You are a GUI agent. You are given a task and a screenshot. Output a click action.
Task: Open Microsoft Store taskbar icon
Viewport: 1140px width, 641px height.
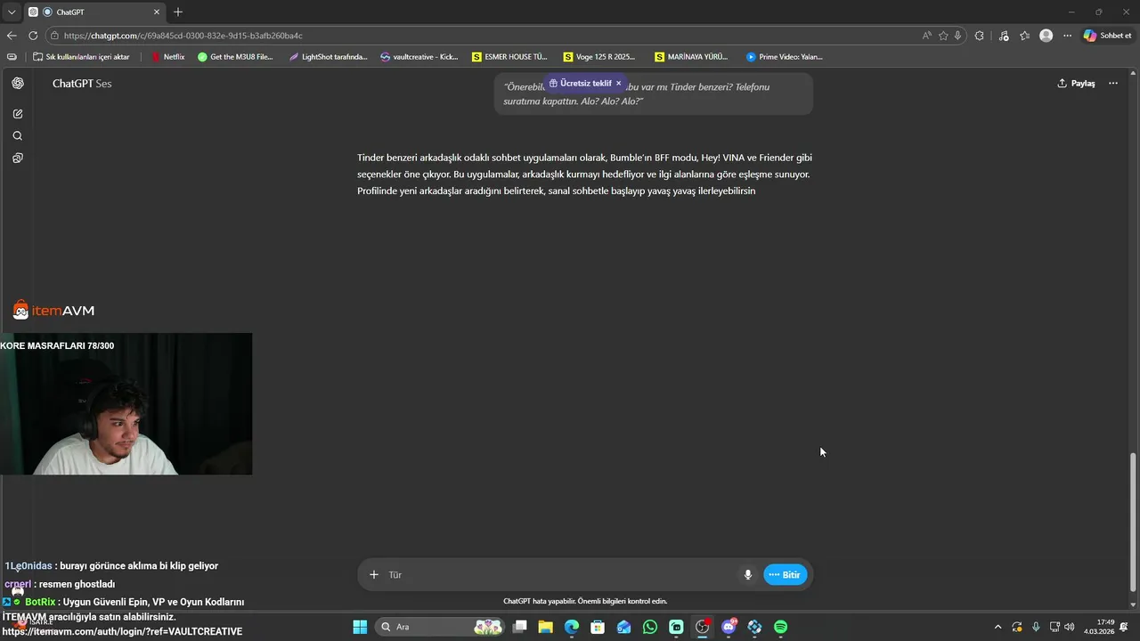click(x=598, y=627)
